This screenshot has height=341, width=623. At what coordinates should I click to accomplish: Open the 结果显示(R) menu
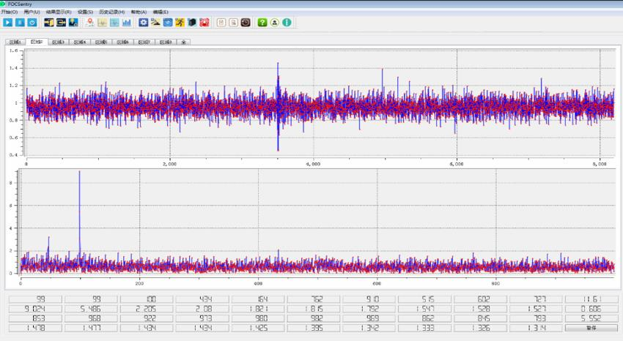coord(59,12)
